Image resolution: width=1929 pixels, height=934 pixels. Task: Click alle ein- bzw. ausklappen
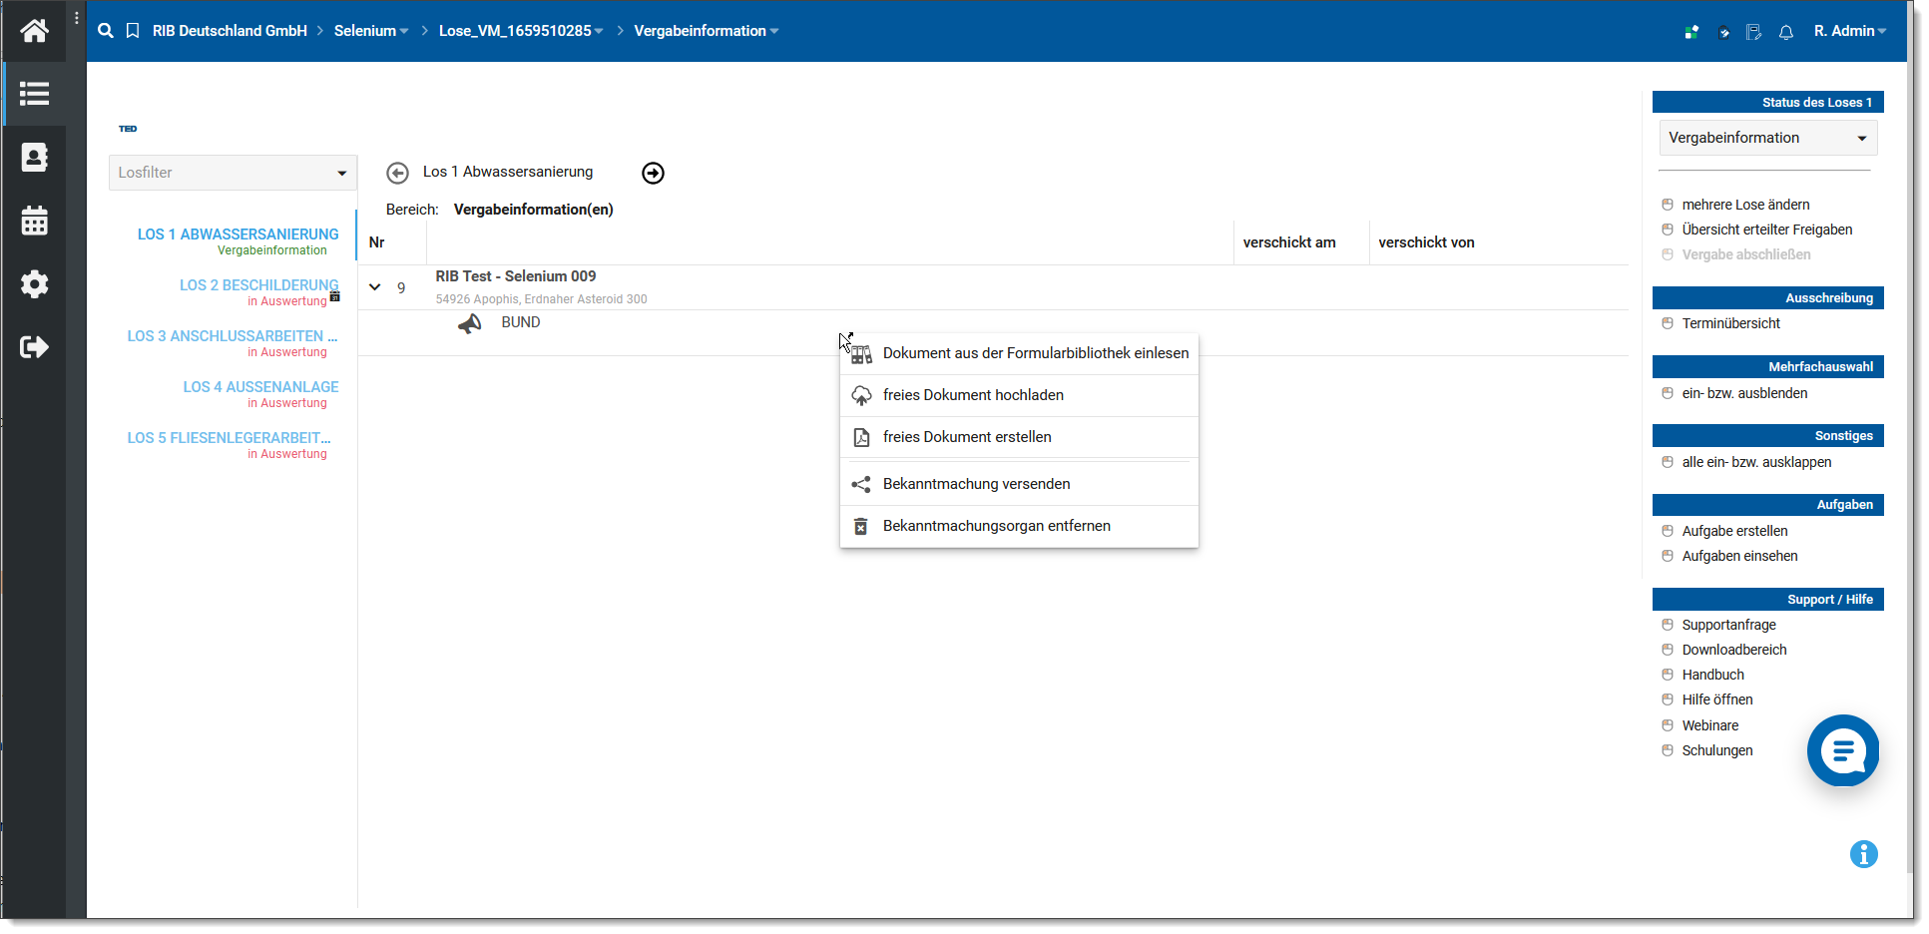[1756, 462]
